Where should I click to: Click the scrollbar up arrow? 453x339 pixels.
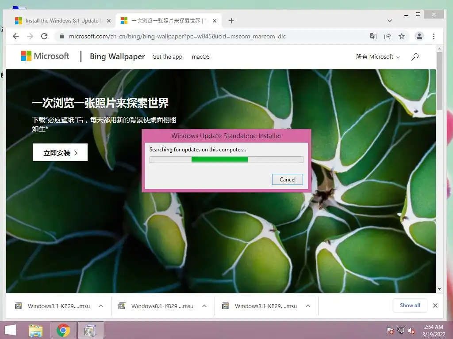point(439,48)
